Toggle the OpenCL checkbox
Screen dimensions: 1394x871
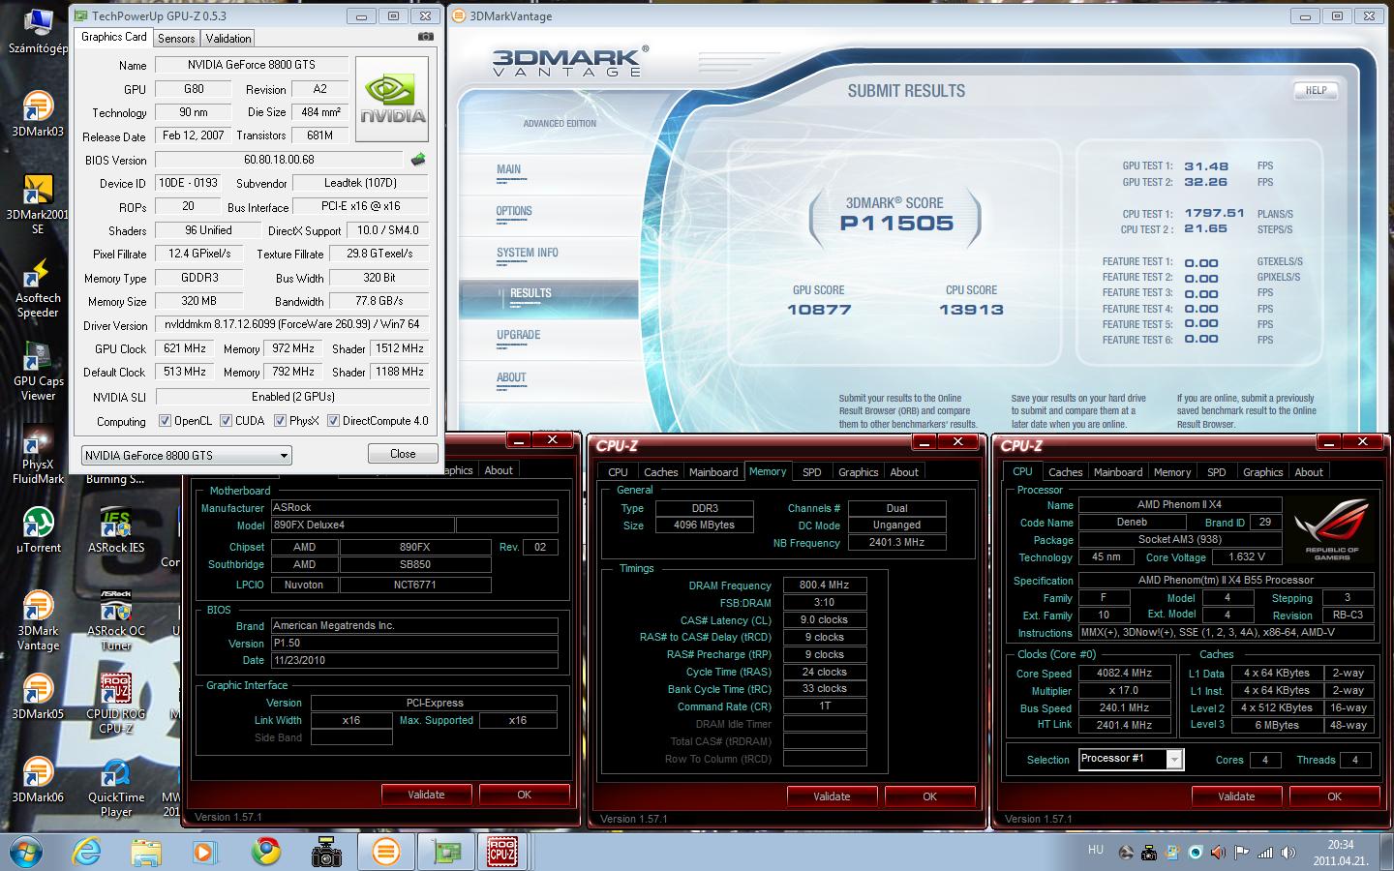pyautogui.click(x=166, y=421)
